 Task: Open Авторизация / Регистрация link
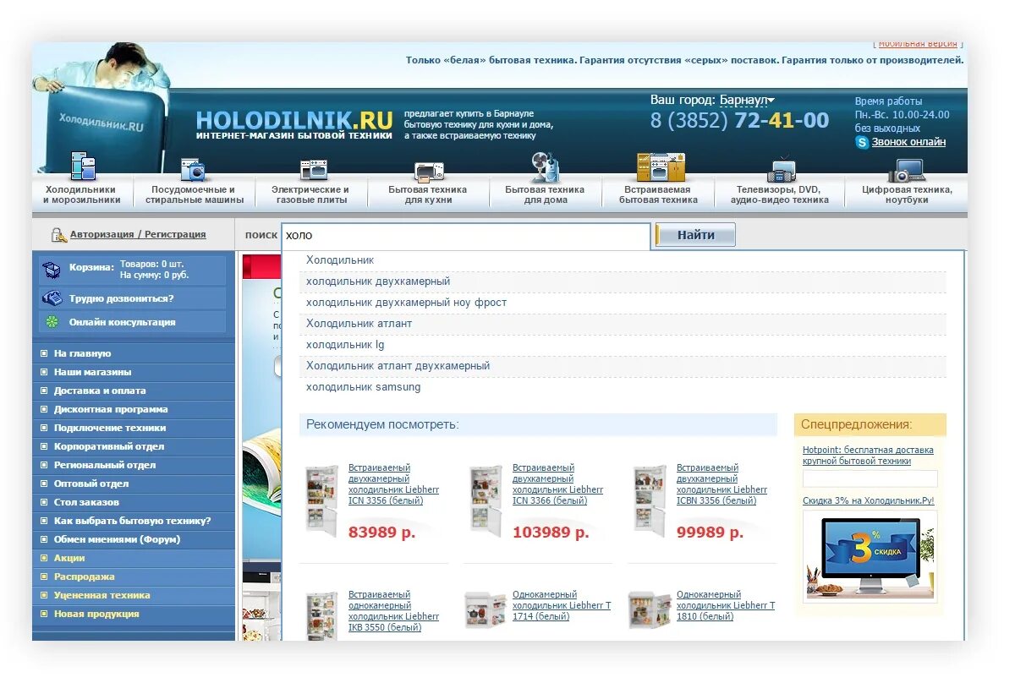tap(138, 234)
